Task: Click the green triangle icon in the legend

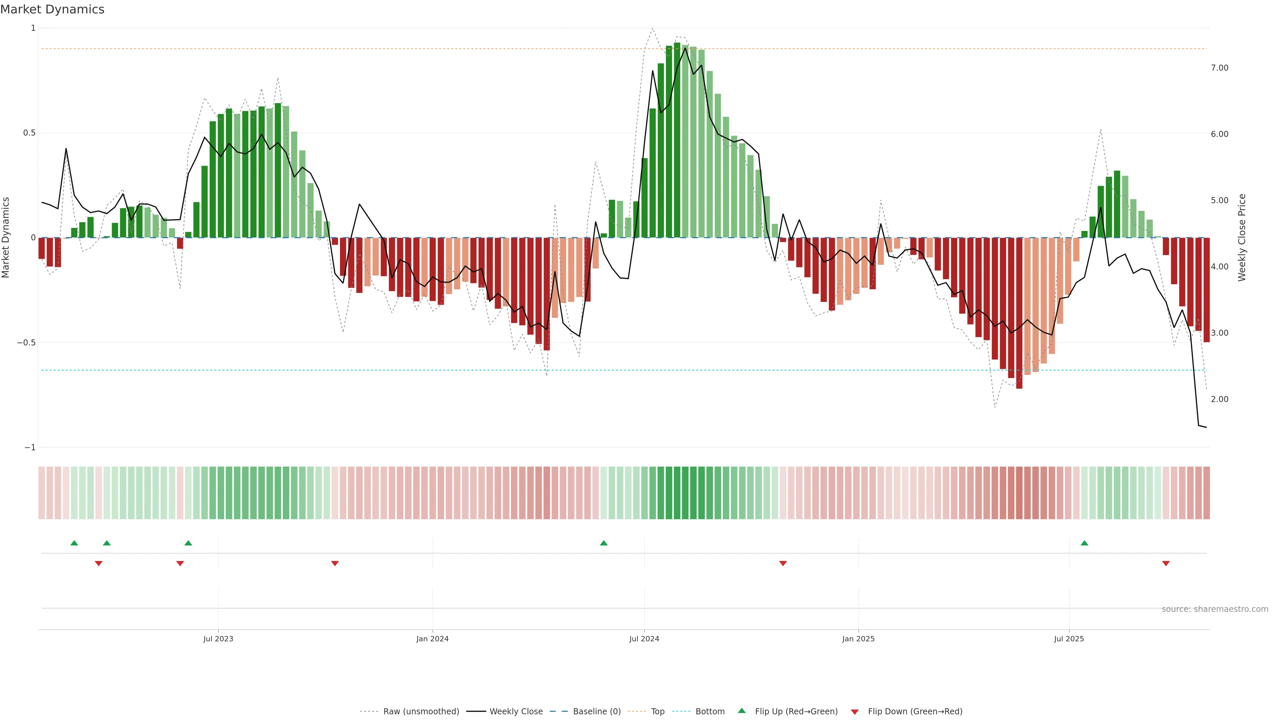Action: (742, 711)
